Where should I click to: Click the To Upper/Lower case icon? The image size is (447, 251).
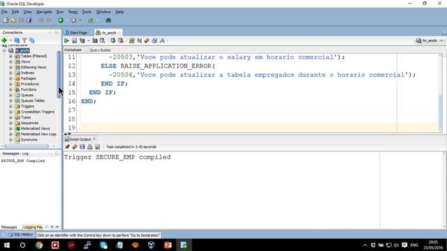140,40
